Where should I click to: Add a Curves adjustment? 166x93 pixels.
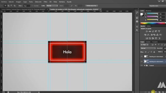tap(153, 31)
